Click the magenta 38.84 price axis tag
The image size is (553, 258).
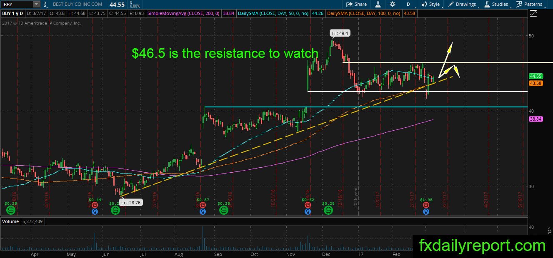coord(535,119)
